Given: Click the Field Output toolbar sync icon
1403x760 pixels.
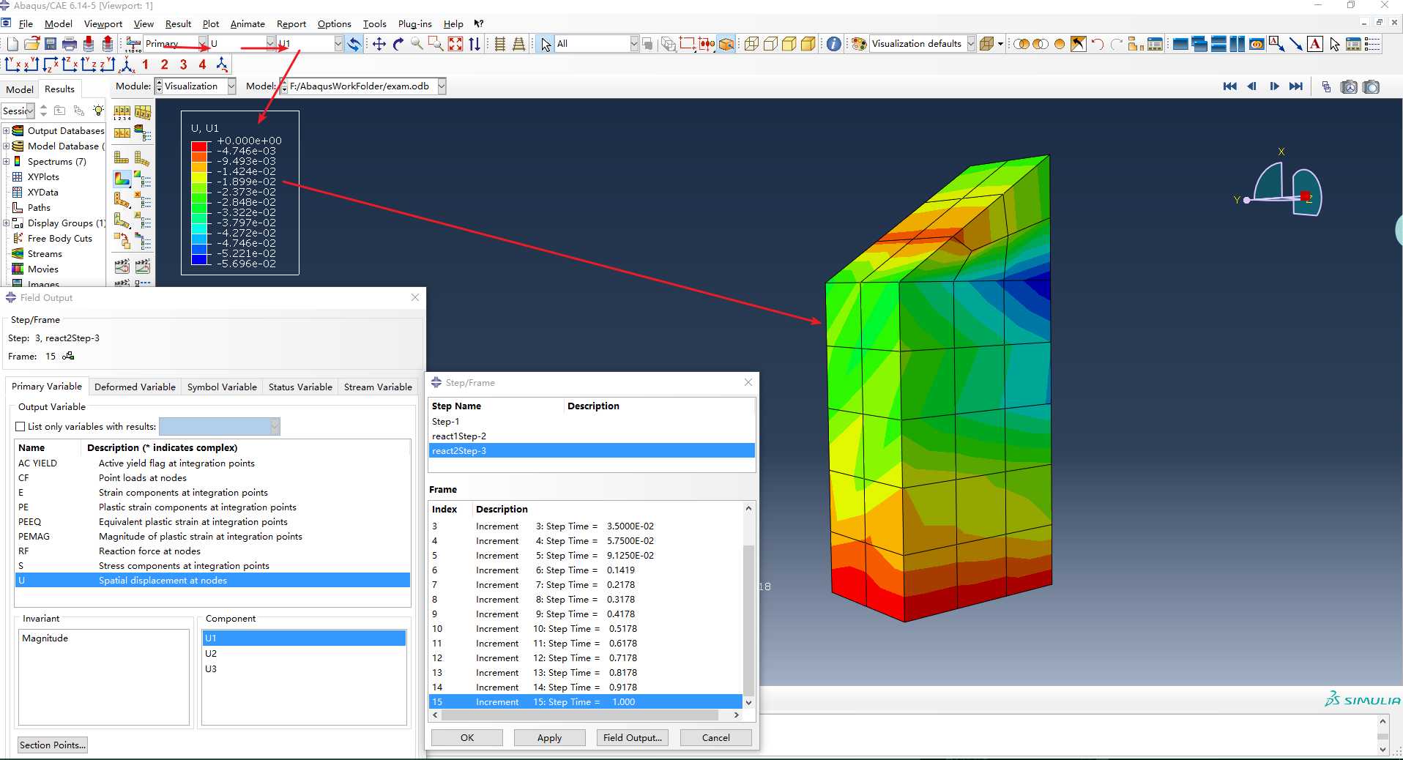Looking at the screenshot, I should pos(354,44).
